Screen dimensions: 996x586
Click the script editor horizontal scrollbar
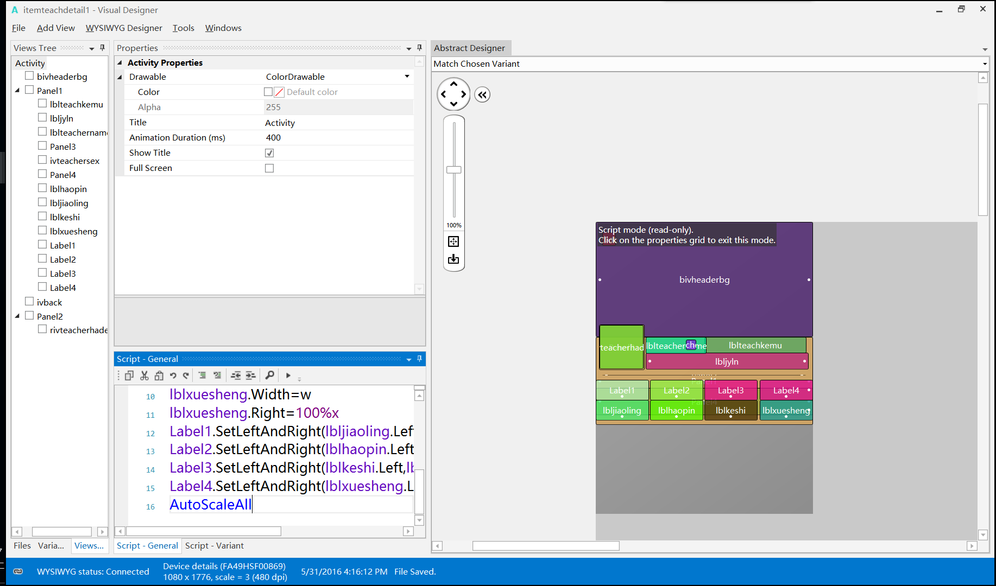point(204,531)
